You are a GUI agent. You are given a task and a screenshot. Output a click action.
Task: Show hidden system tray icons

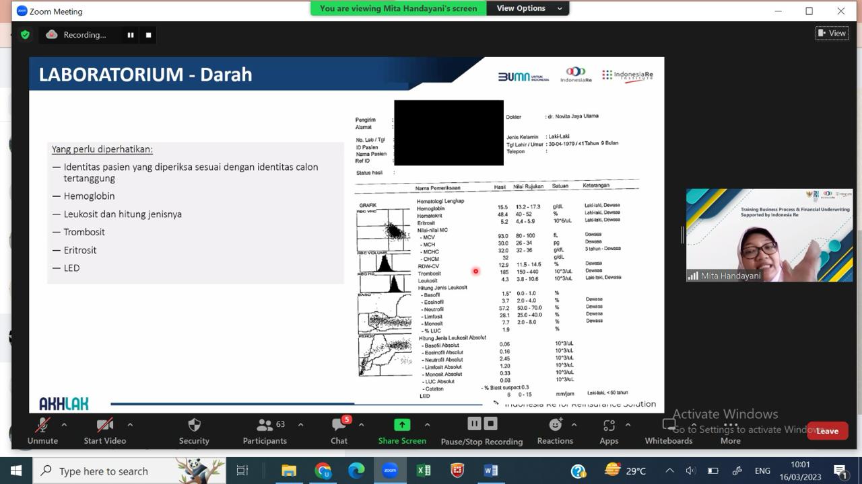(669, 471)
